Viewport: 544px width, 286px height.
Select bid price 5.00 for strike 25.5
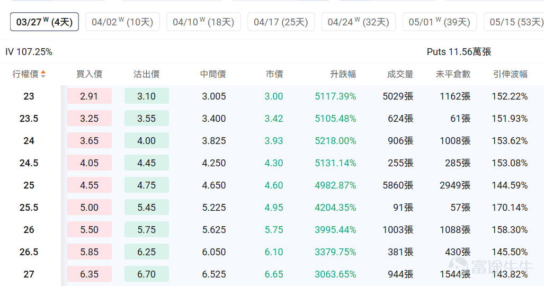(x=90, y=207)
